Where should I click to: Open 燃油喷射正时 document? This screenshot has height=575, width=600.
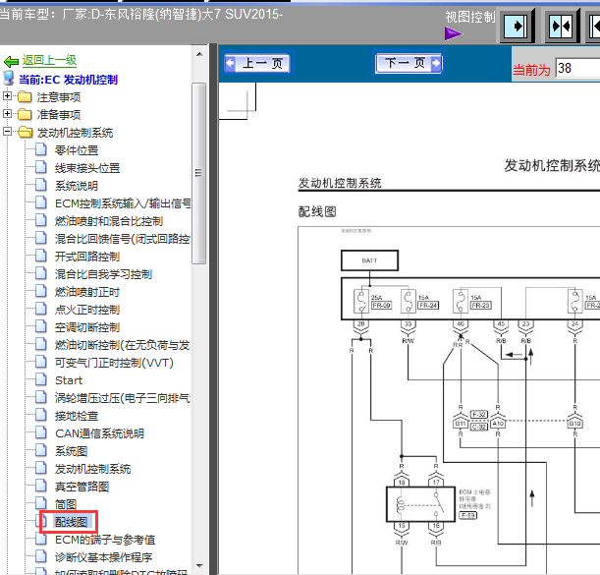[x=87, y=292]
